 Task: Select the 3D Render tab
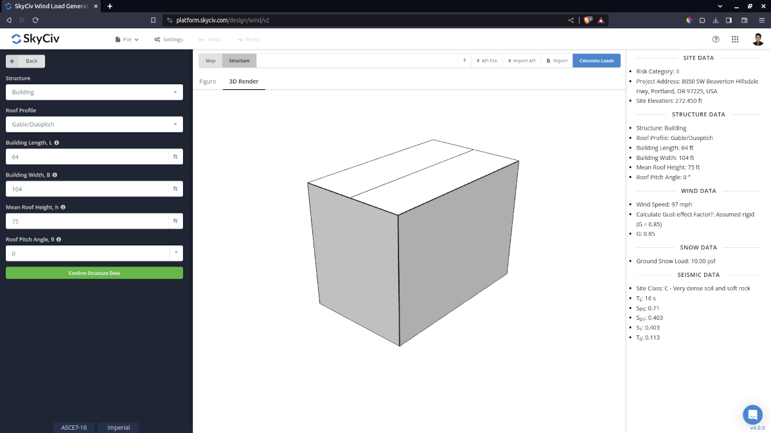244,82
